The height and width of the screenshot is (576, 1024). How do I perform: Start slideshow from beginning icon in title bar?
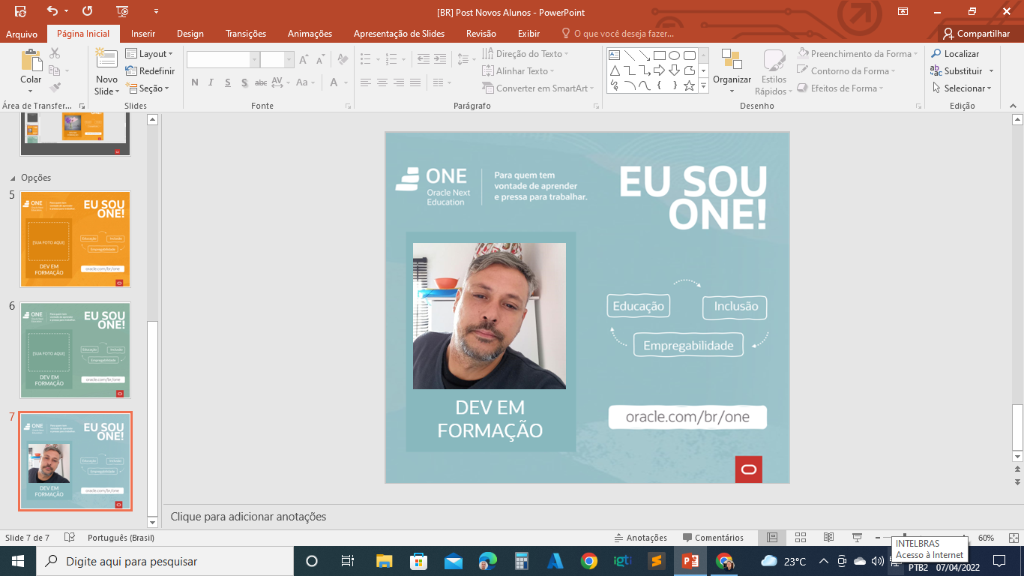[123, 11]
